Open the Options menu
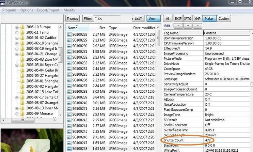Screen dimensions: 253x152 27,10
